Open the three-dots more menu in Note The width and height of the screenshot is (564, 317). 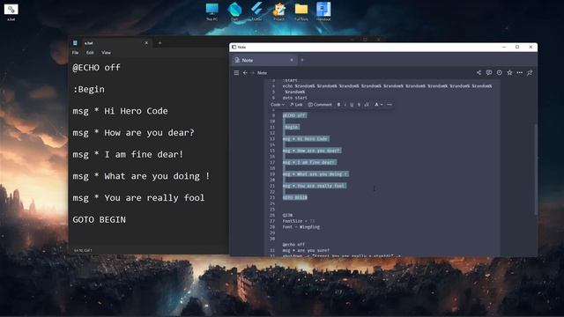click(520, 72)
